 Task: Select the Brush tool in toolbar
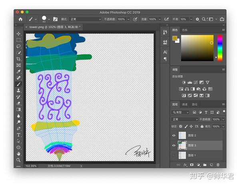point(18,84)
